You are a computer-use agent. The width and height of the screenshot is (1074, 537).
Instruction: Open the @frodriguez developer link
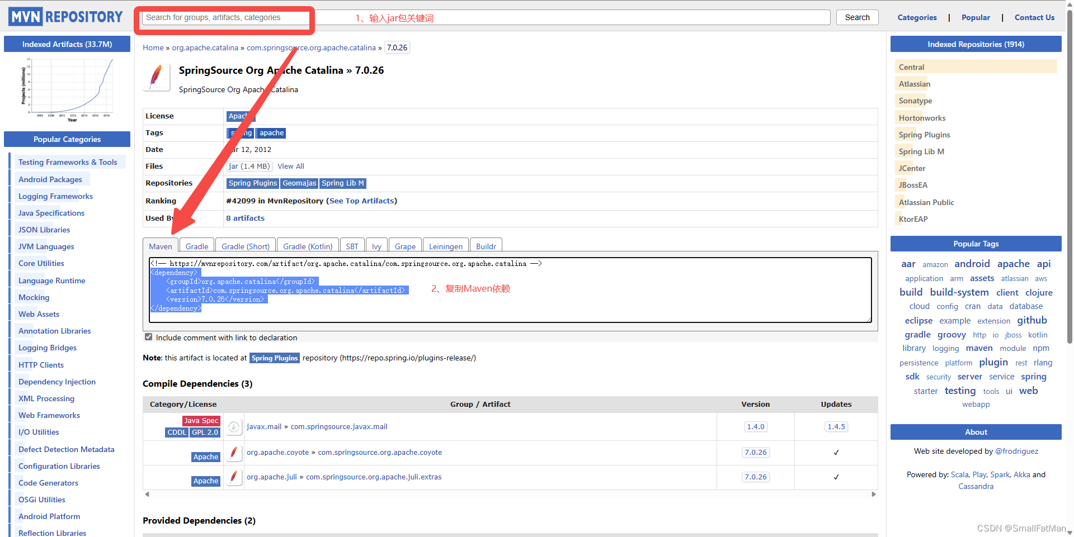[1016, 451]
